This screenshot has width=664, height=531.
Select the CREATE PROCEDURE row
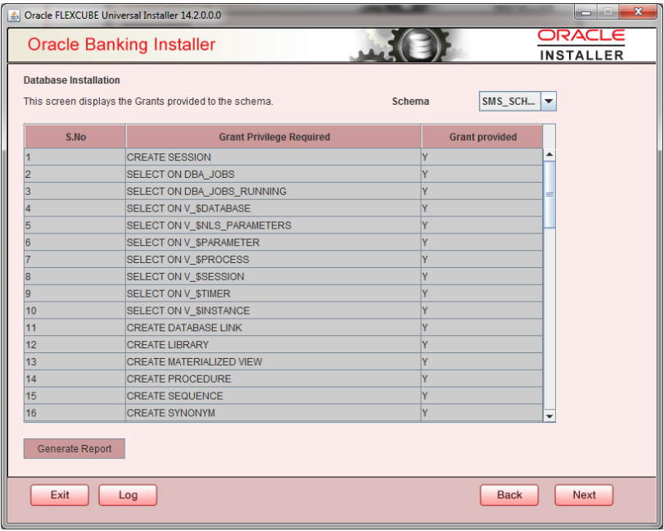[283, 379]
